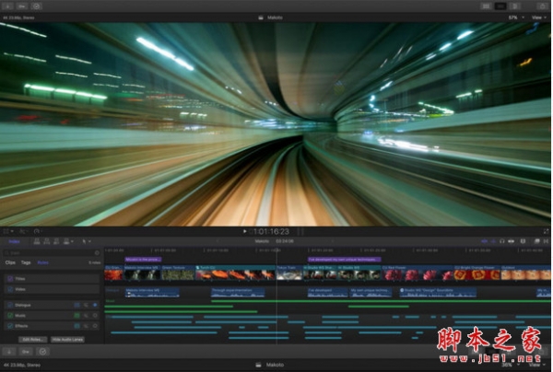This screenshot has width=553, height=372.
Task: Switch to the Tags tab in index
Action: [x=26, y=262]
